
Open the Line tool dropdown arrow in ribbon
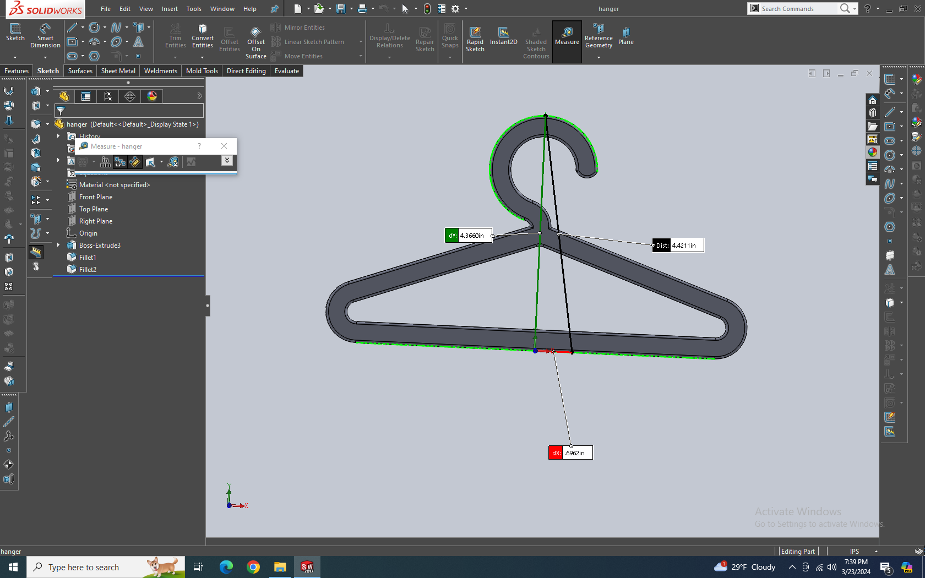pos(83,28)
